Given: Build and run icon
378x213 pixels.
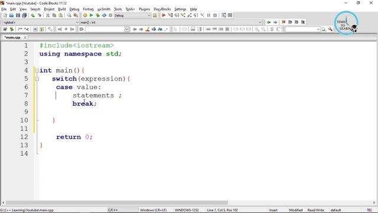Looking at the screenshot, I should 97,15.
